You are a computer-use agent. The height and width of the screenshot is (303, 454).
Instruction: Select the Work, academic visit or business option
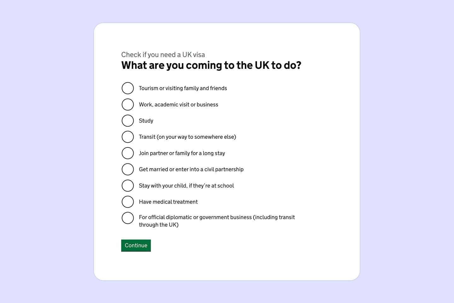click(x=128, y=104)
